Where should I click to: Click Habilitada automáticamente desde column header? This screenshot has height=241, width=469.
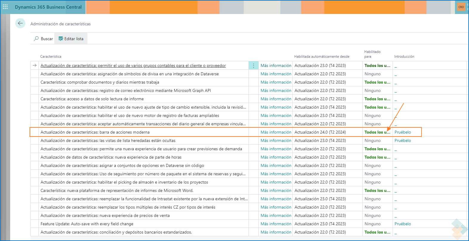322,57
